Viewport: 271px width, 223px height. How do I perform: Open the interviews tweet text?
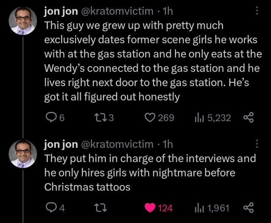click(148, 172)
